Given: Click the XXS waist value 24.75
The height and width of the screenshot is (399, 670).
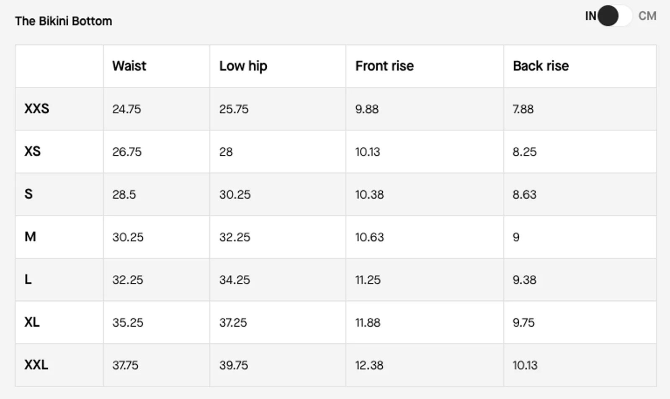Looking at the screenshot, I should (126, 109).
